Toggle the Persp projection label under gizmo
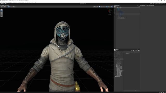The image size is (166, 93). [110, 14]
